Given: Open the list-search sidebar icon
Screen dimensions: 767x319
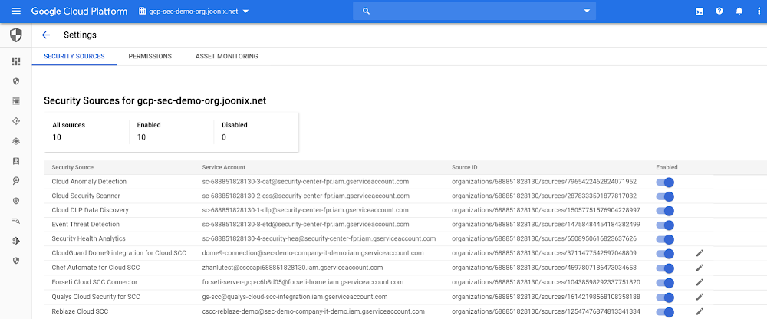Looking at the screenshot, I should pyautogui.click(x=16, y=221).
